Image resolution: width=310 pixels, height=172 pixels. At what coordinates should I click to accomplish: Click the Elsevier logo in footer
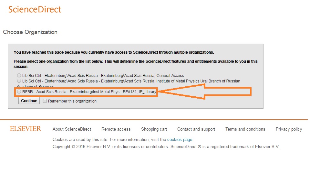26,129
